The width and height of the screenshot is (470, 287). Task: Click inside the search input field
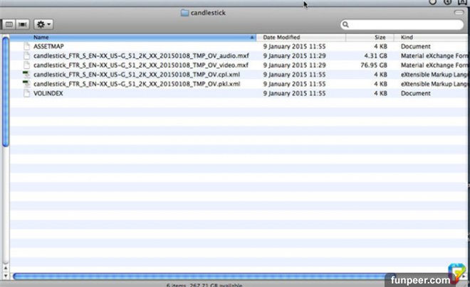402,24
